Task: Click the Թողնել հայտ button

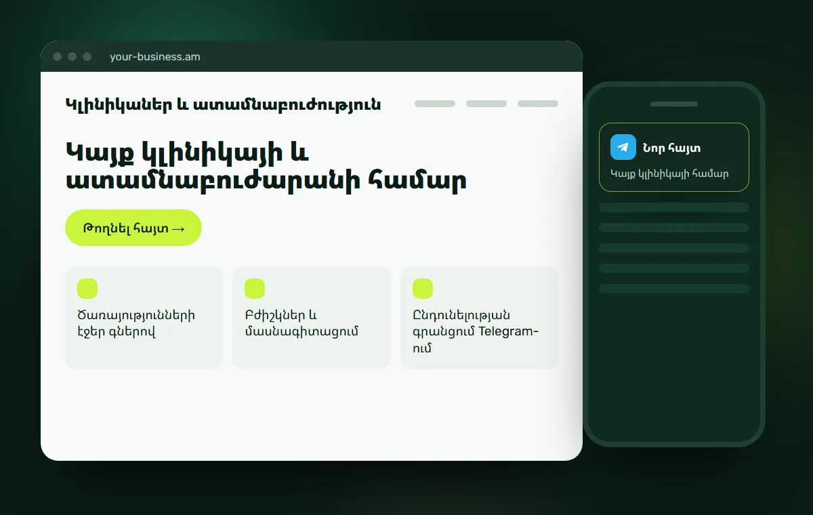Action: coord(133,228)
